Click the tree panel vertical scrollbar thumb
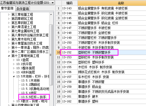This screenshot has height=106, width=146. [x=51, y=55]
